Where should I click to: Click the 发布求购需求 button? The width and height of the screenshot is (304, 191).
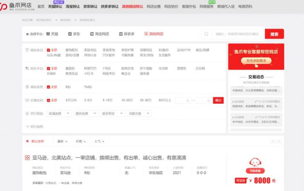[256, 61]
